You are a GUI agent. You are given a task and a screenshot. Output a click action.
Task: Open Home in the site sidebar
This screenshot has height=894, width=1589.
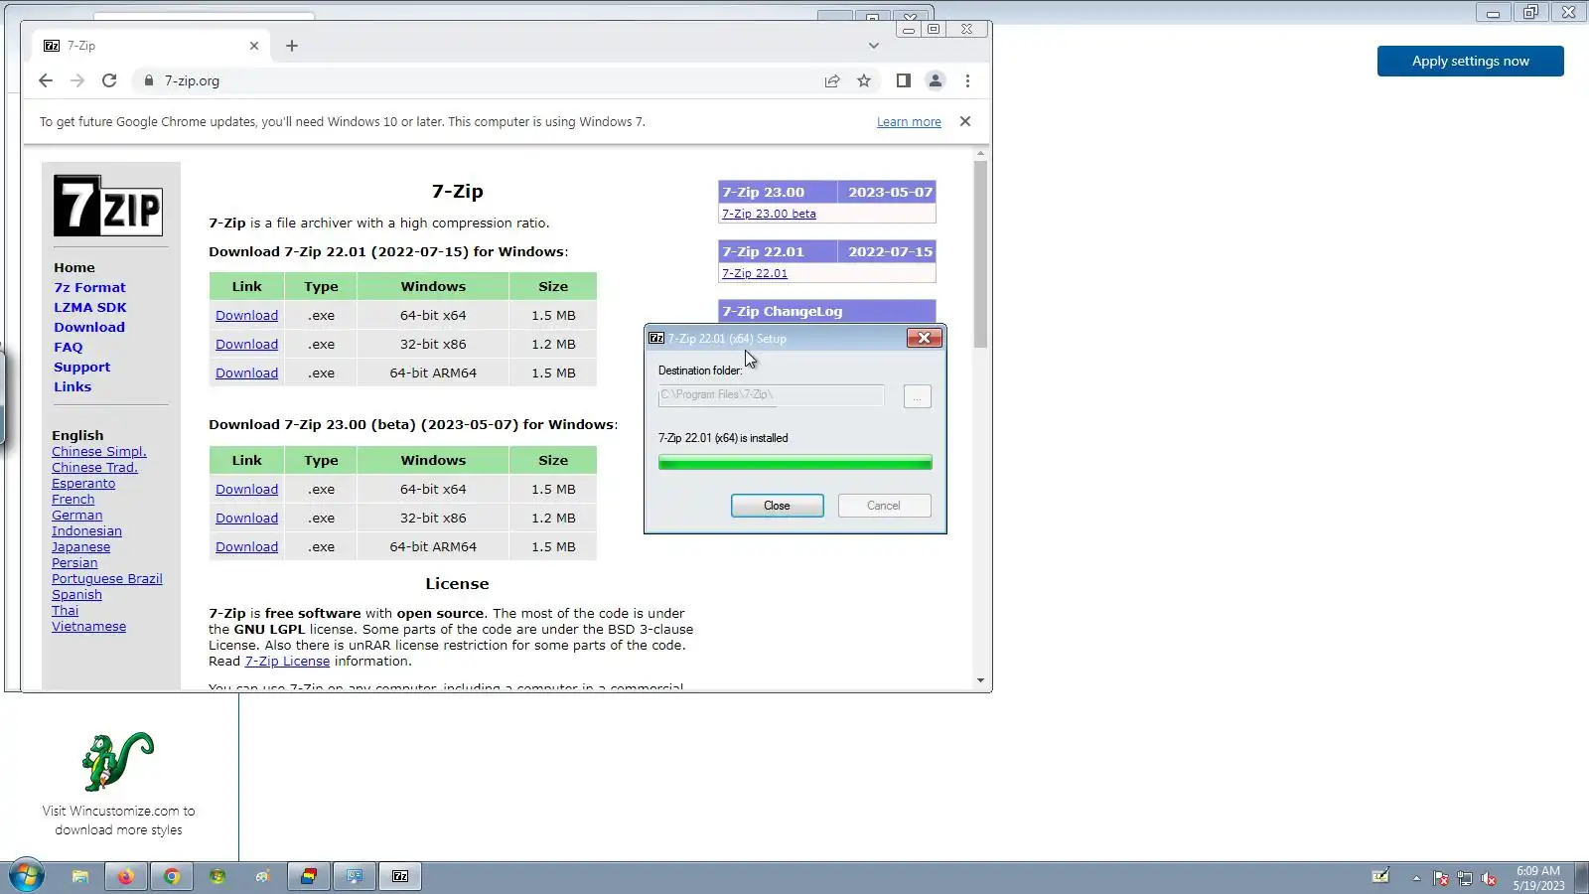pos(74,267)
